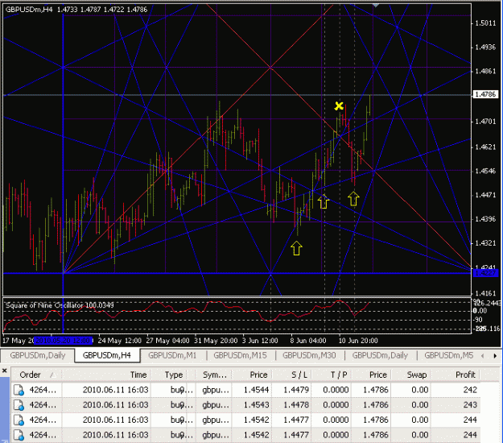The height and width of the screenshot is (443, 503).
Task: Click the Swap column header
Action: coord(416,375)
